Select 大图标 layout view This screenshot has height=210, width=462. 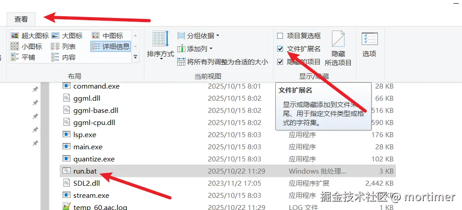point(67,36)
